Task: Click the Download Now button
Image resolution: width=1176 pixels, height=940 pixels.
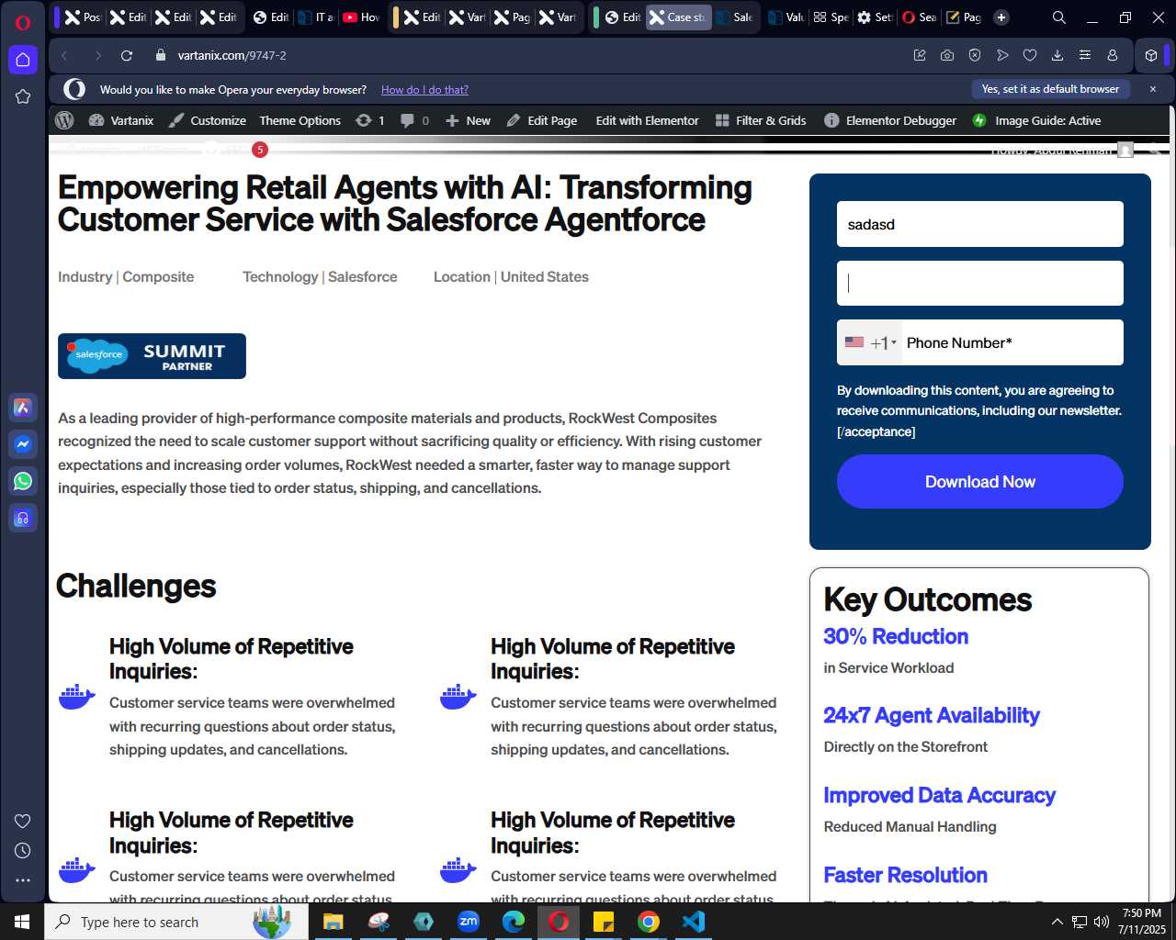Action: point(980,482)
